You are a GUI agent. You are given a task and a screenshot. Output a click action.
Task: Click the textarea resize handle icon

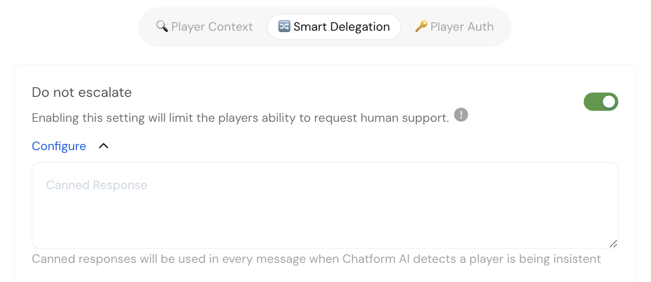(x=613, y=245)
